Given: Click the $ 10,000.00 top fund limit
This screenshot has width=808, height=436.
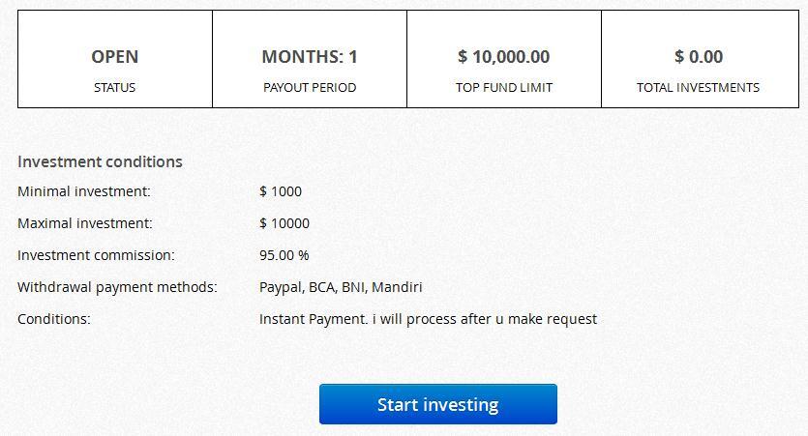Looking at the screenshot, I should (x=503, y=57).
